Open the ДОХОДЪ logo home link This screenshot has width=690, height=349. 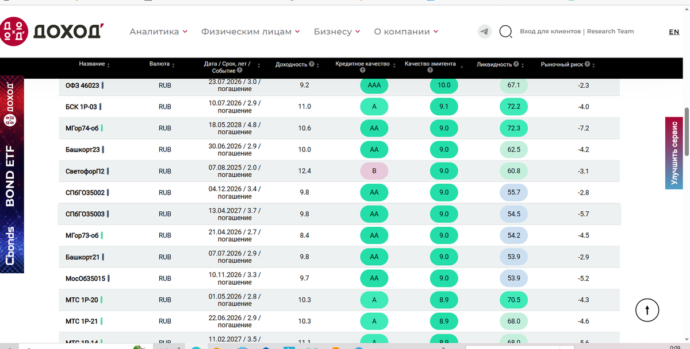pos(52,31)
